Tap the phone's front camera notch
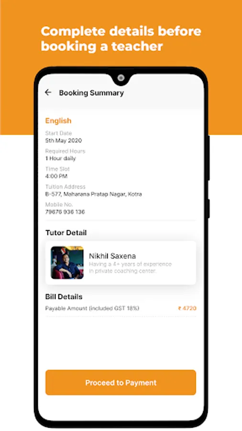This screenshot has height=431, width=242. coord(121,78)
